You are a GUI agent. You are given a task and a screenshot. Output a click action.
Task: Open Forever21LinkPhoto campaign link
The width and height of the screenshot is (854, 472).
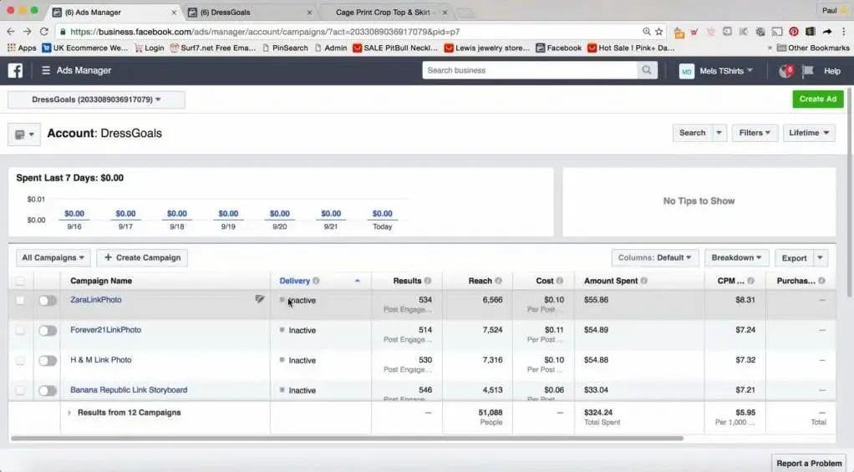pyautogui.click(x=105, y=329)
